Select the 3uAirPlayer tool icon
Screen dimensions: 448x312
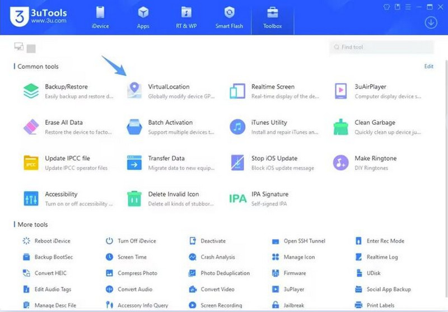[x=340, y=91]
